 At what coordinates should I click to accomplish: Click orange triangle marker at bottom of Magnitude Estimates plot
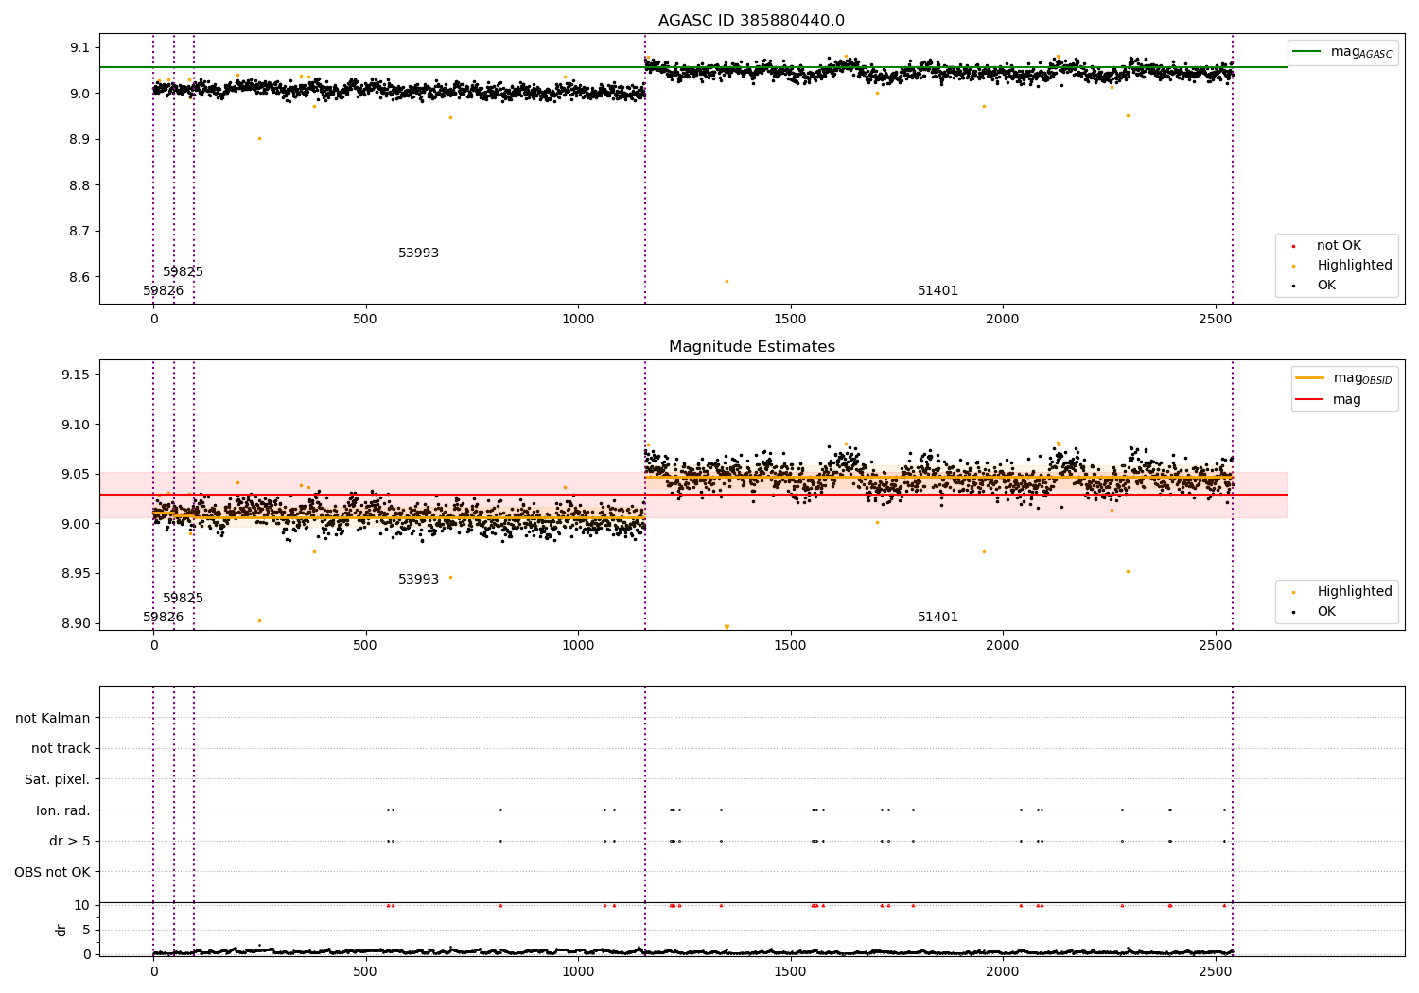[727, 627]
